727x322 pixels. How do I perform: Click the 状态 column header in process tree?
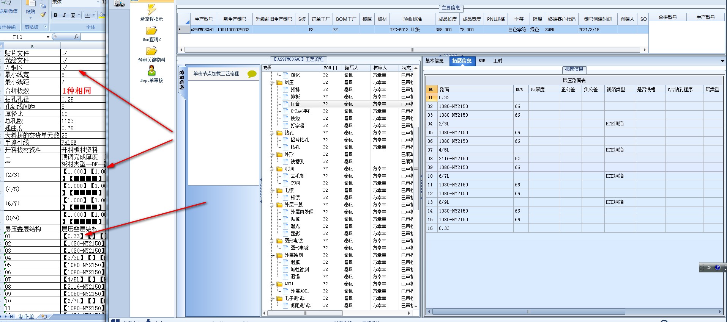pyautogui.click(x=406, y=68)
